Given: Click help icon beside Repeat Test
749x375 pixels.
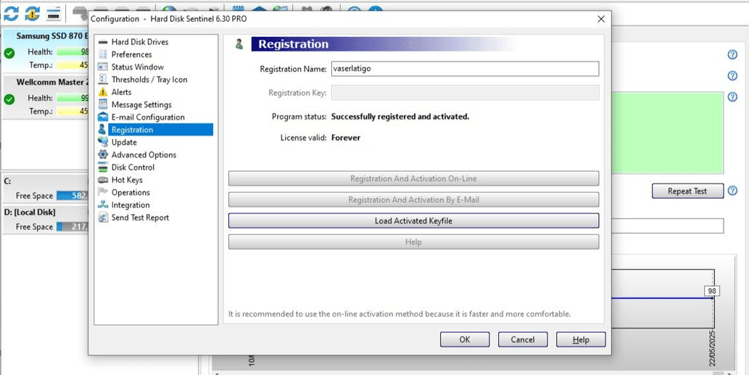Looking at the screenshot, I should pyautogui.click(x=732, y=191).
